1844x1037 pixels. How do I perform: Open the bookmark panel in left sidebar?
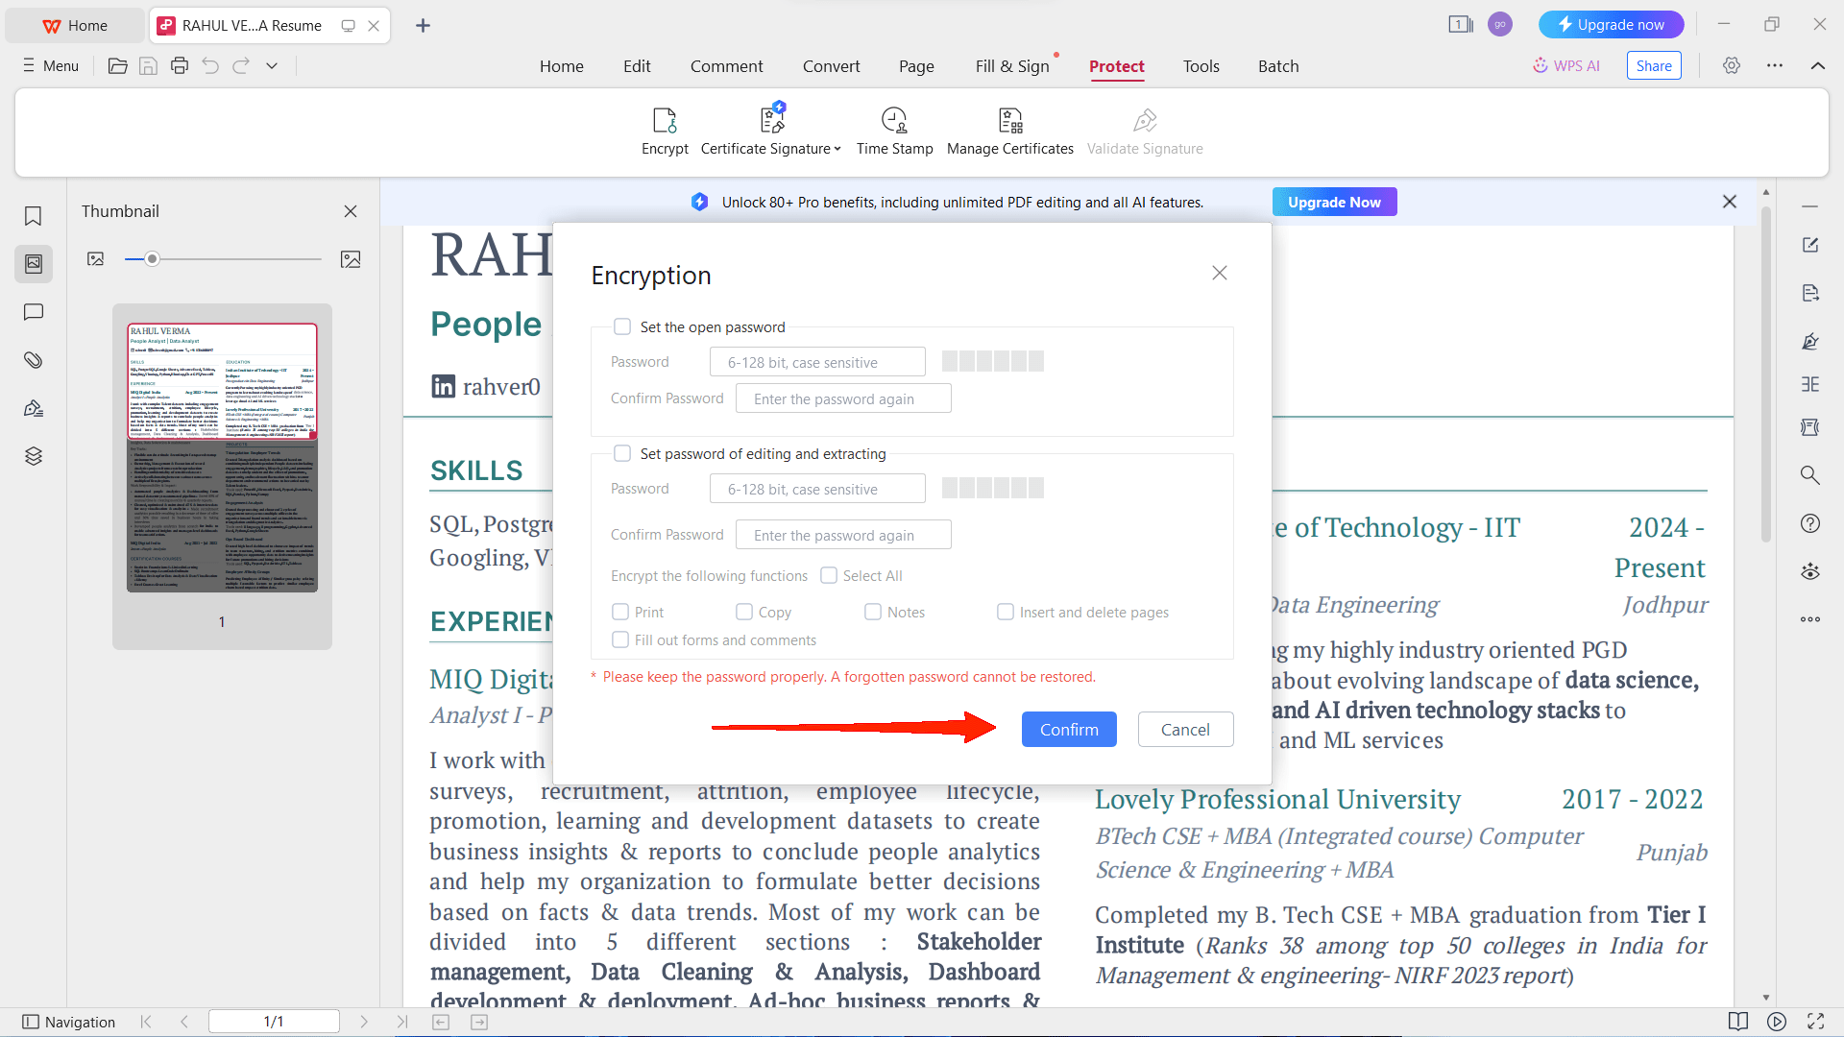click(34, 216)
